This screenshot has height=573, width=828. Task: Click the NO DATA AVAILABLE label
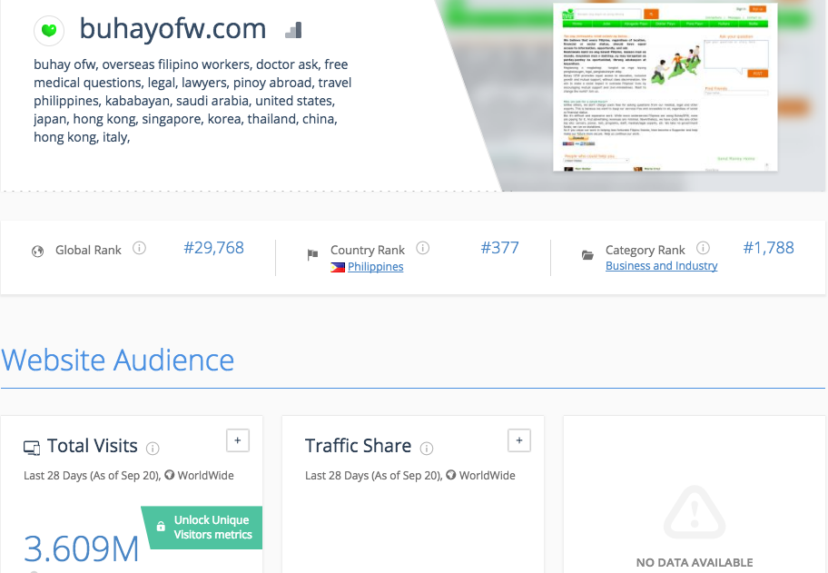point(695,562)
